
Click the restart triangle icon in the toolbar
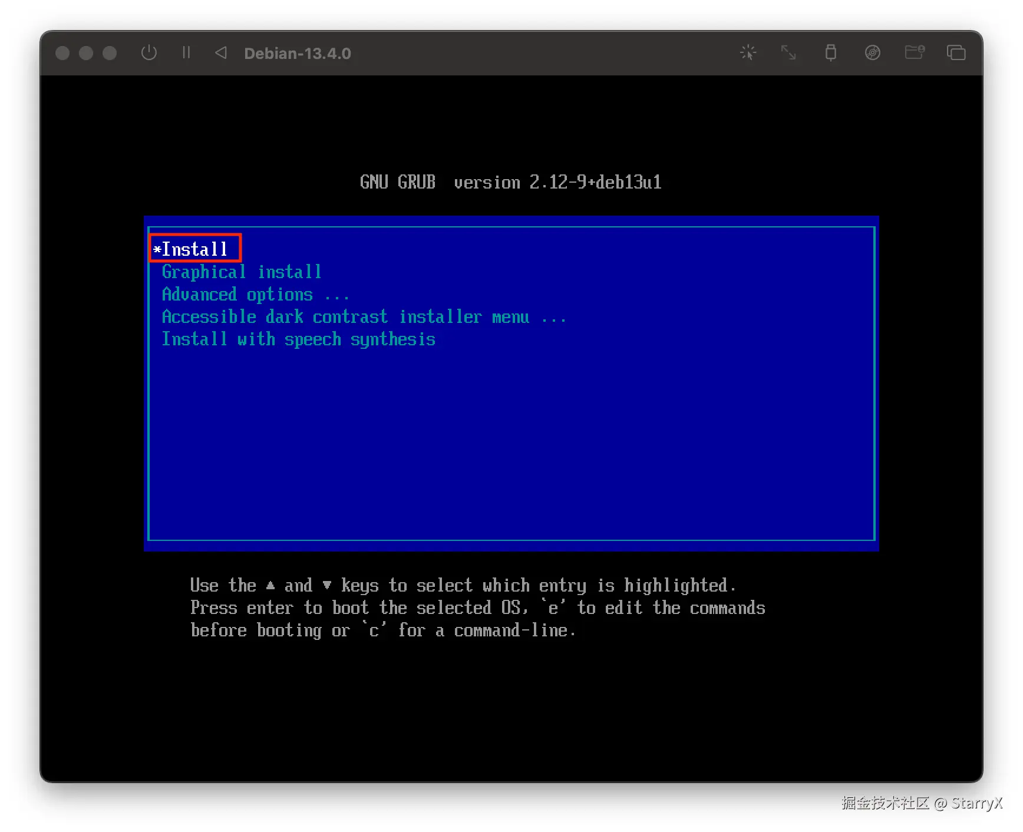click(x=221, y=53)
